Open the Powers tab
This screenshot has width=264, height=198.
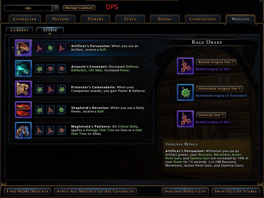[95, 19]
